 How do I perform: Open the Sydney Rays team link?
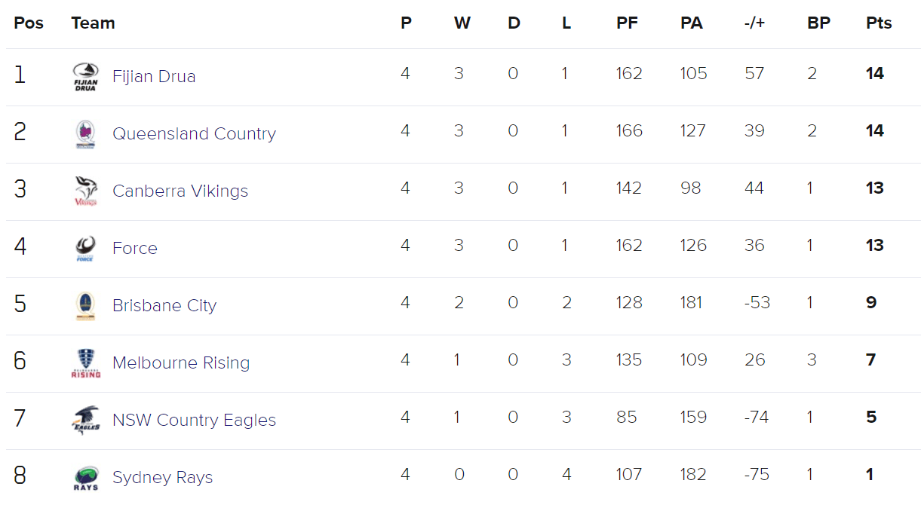click(162, 477)
